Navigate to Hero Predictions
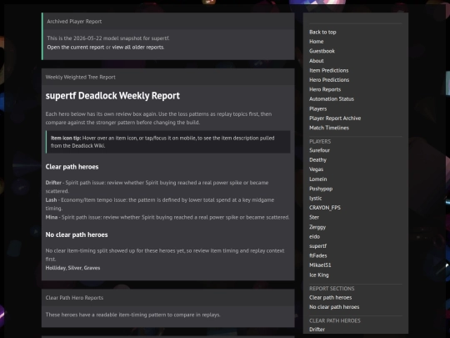The image size is (450, 338). tap(329, 80)
